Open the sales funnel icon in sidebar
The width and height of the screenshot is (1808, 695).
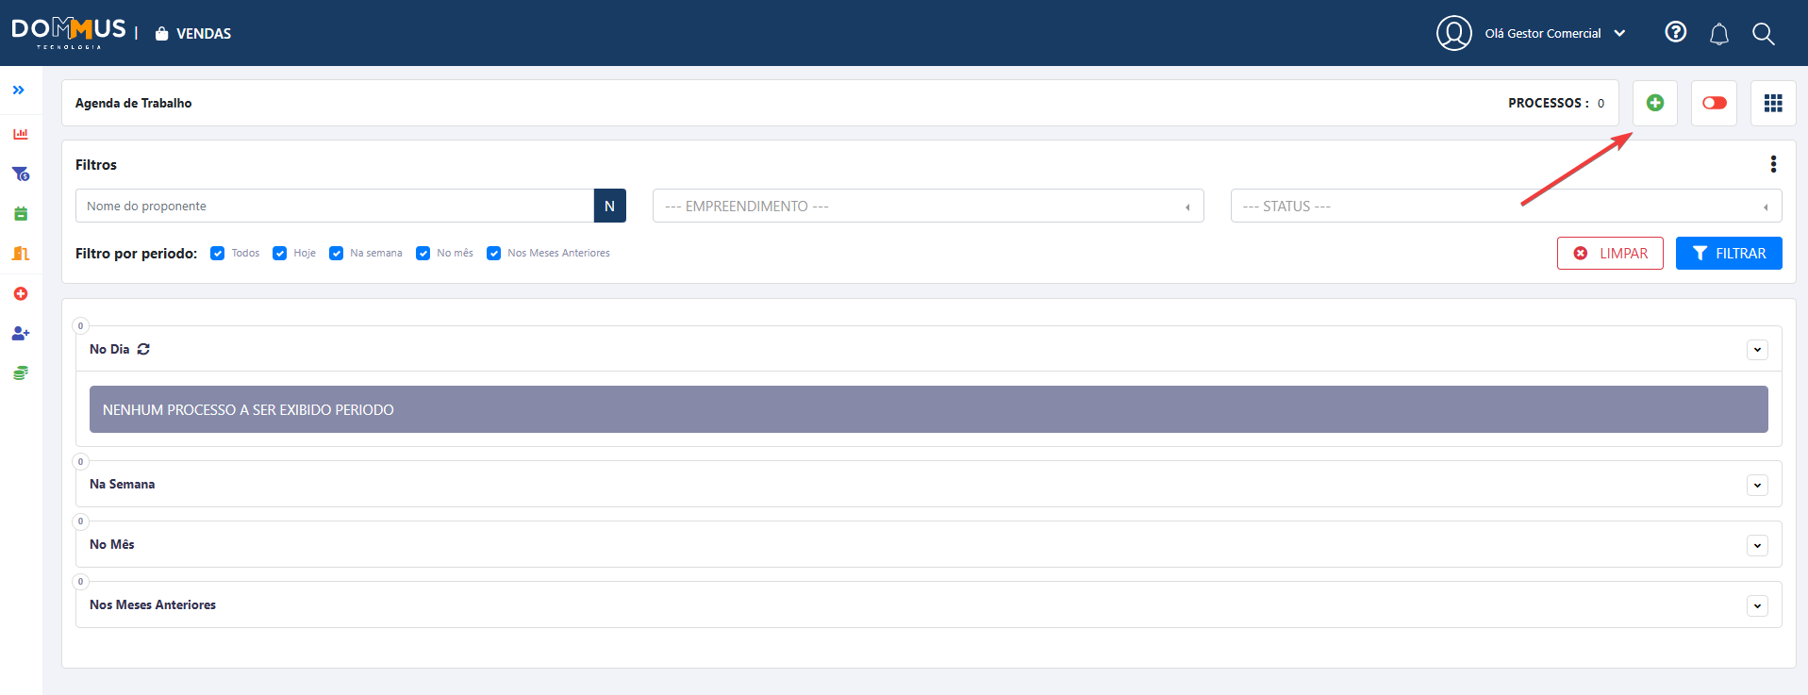(21, 174)
